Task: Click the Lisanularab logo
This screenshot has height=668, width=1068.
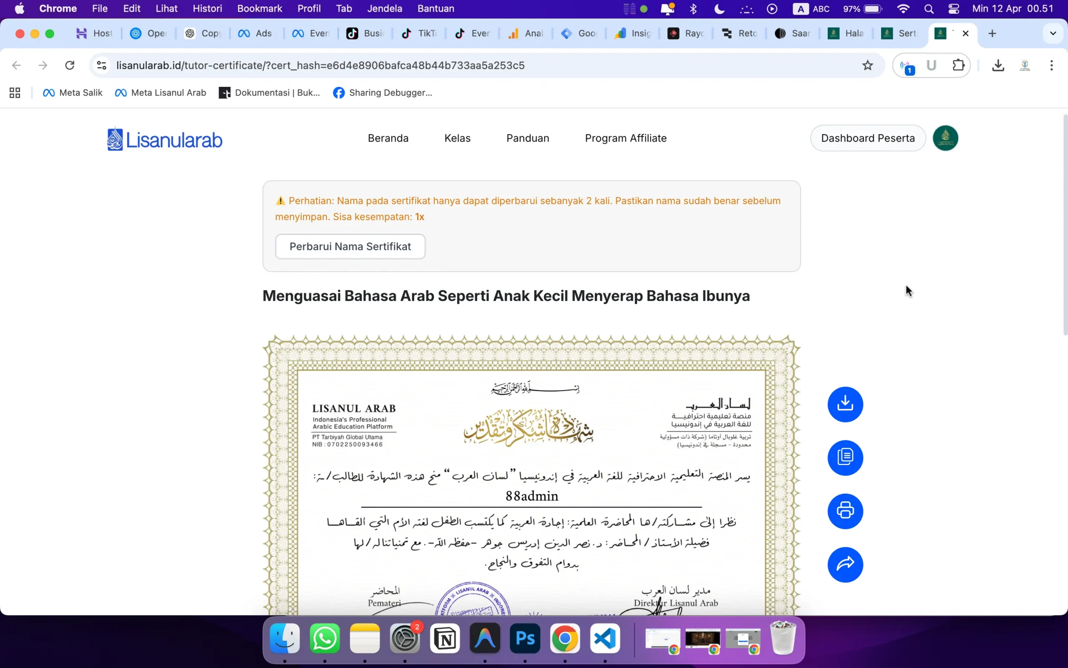Action: point(164,138)
